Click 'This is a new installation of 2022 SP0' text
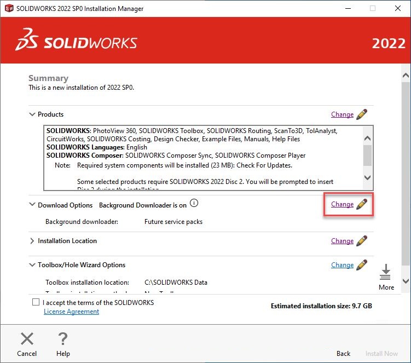Image resolution: width=411 pixels, height=363 pixels. click(x=81, y=88)
